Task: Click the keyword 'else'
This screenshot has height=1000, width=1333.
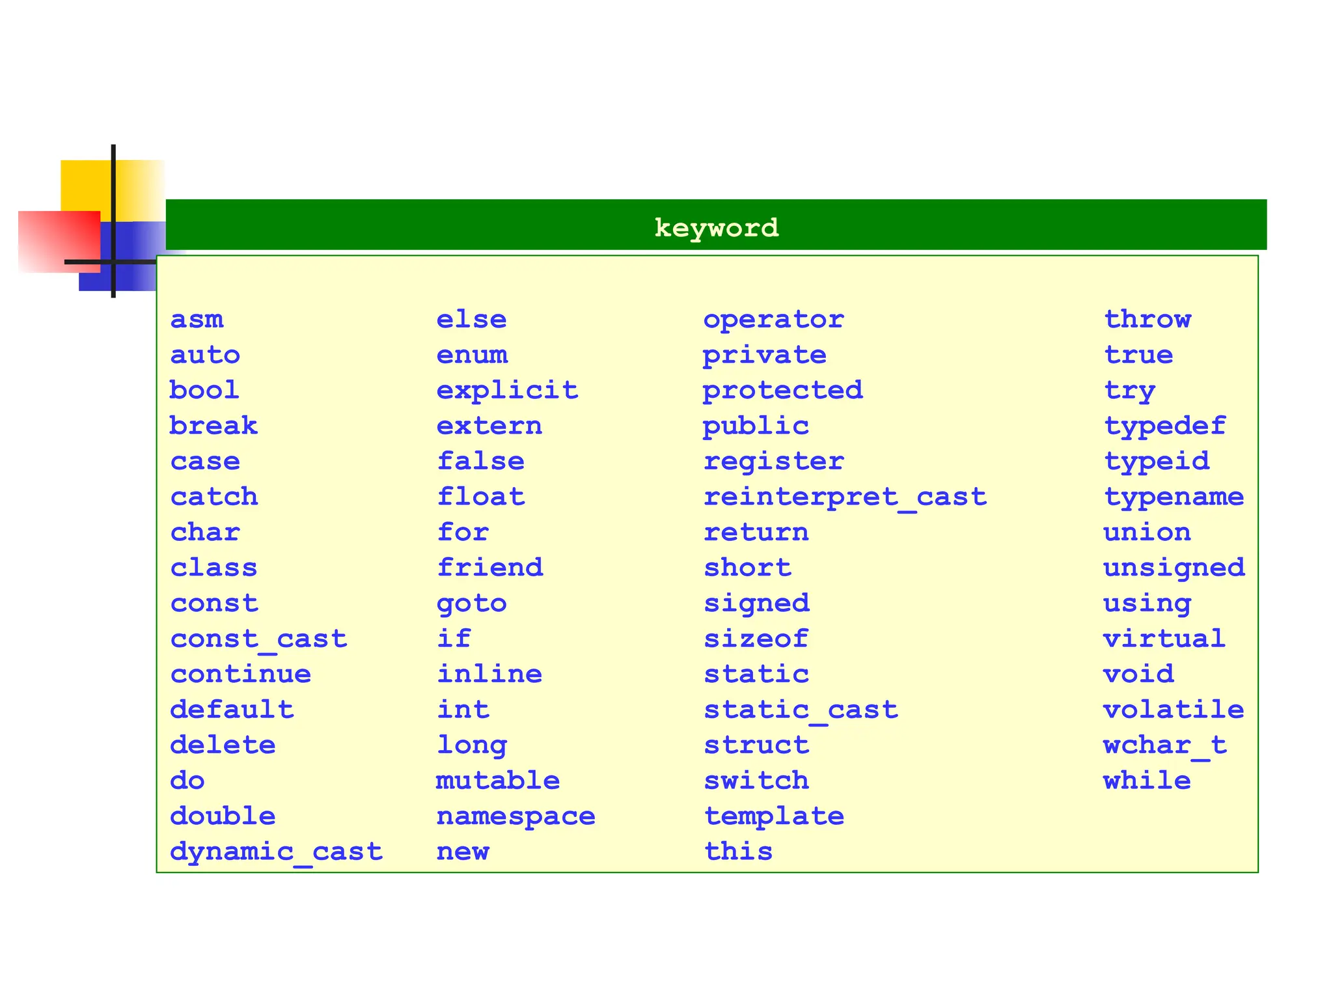Action: (471, 320)
